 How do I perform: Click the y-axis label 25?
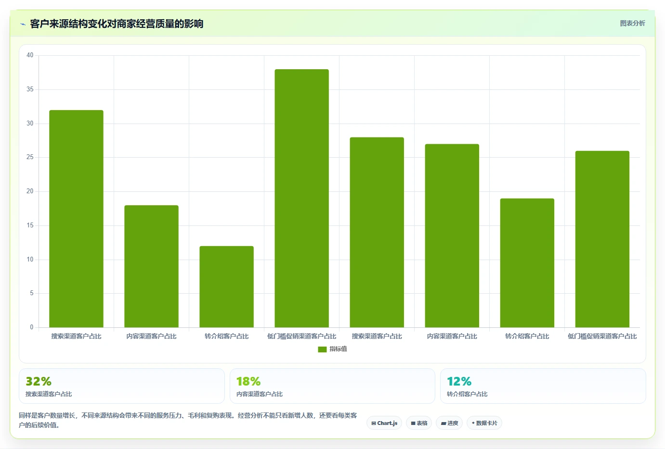click(30, 157)
